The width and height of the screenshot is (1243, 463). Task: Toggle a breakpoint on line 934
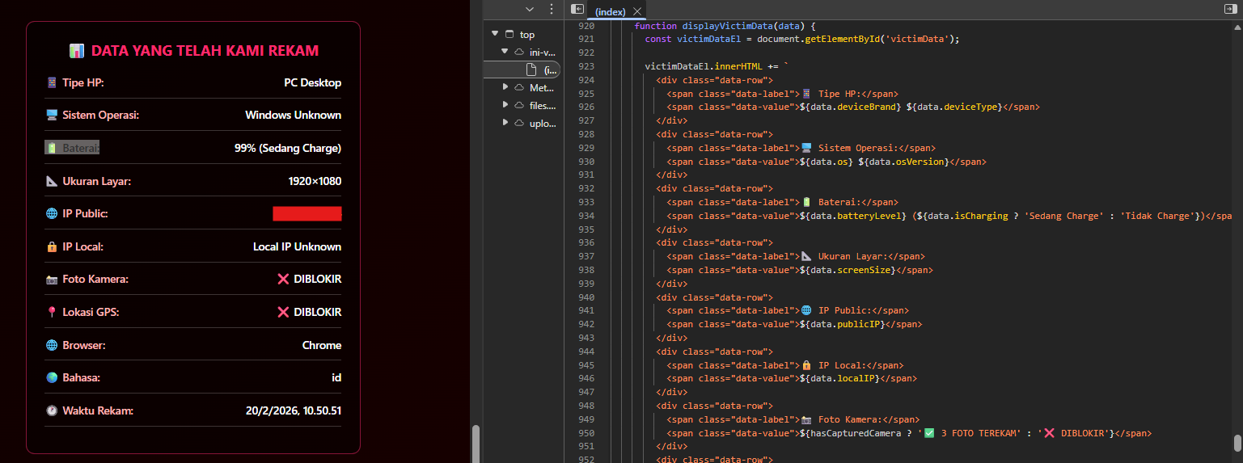587,216
